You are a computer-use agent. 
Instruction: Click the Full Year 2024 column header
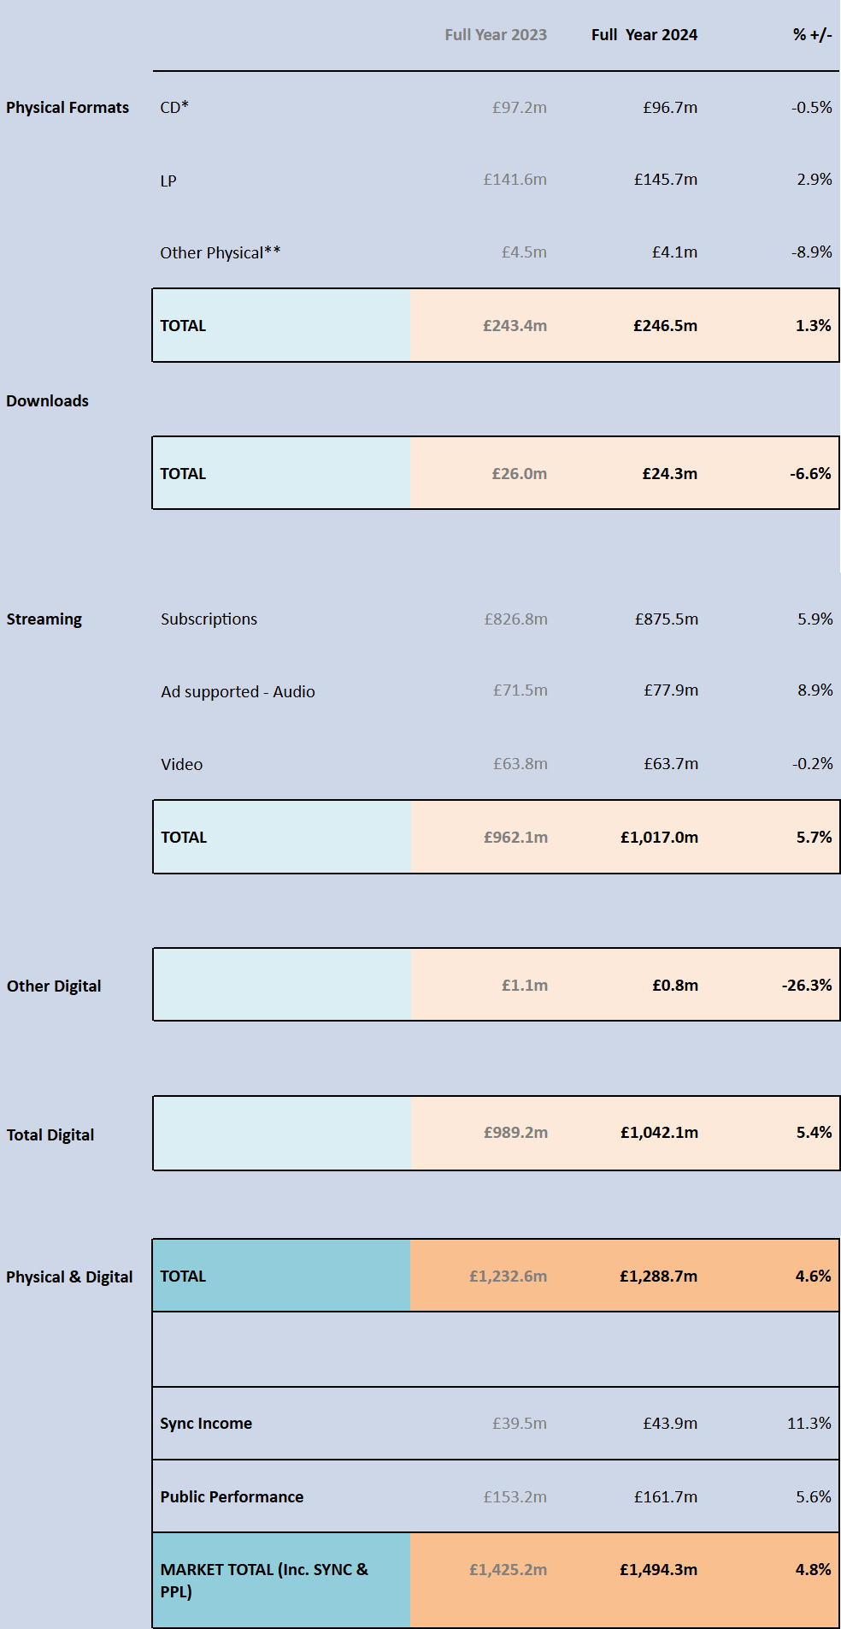[644, 35]
